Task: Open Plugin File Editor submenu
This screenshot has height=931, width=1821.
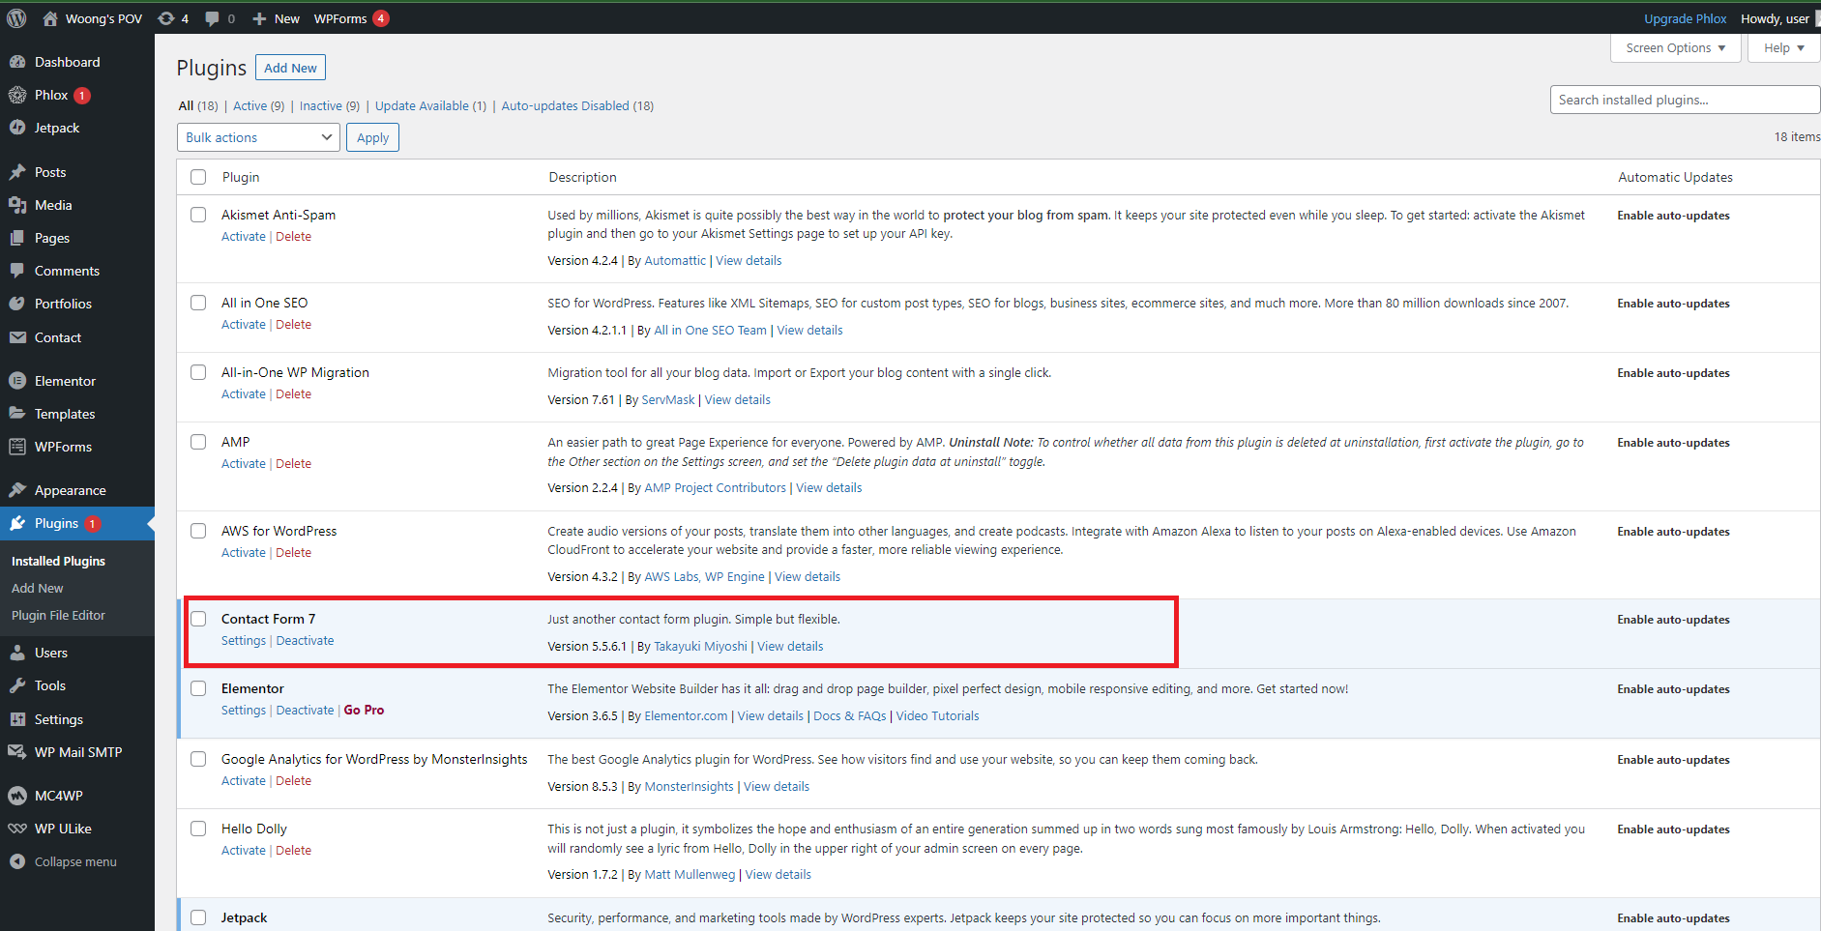Action: pos(58,615)
